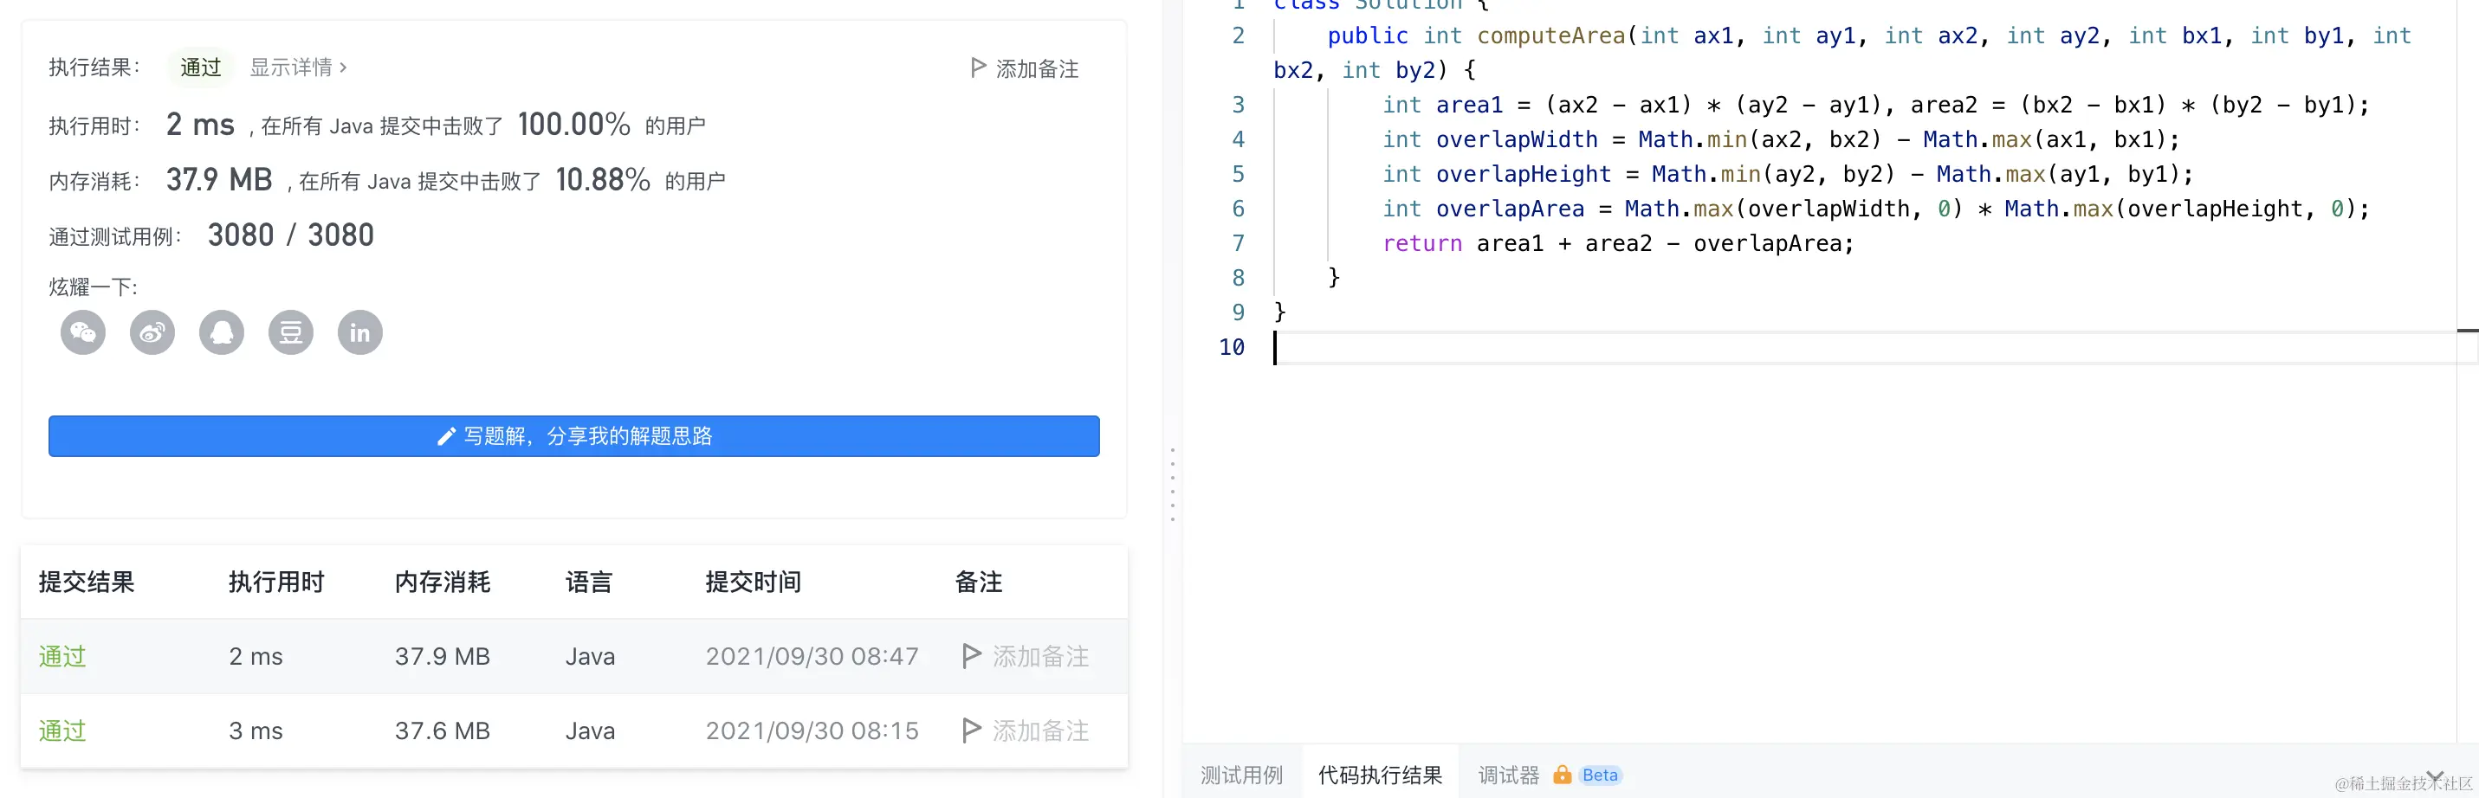Click 写题解，分享我的解题思路 button
The height and width of the screenshot is (798, 2479).
573,436
